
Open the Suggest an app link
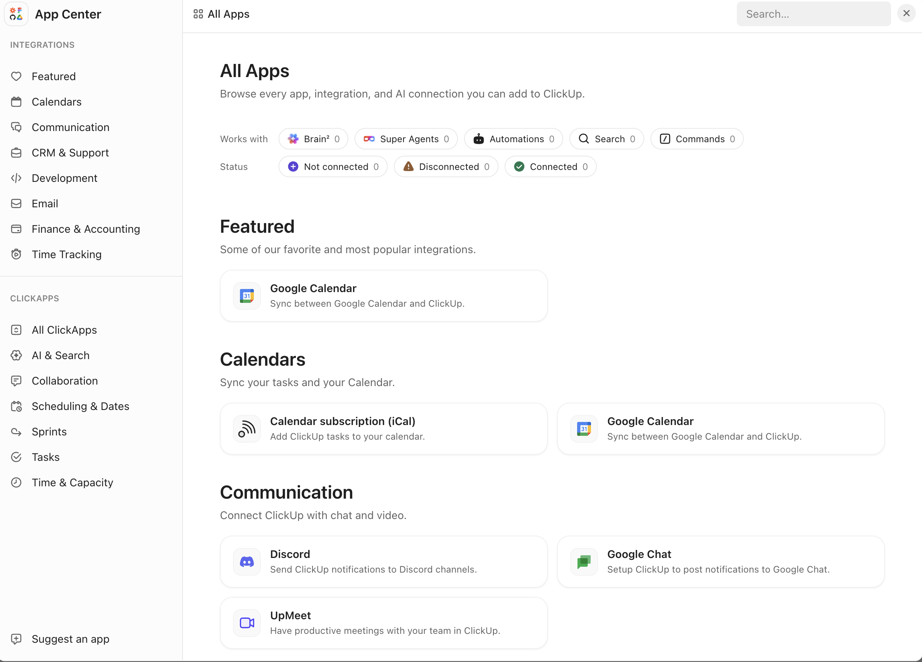(70, 639)
